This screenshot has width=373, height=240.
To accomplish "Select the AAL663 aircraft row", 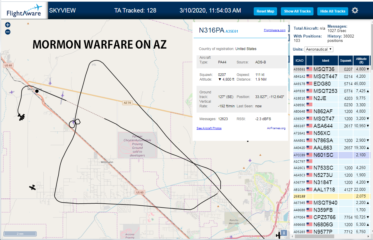I will (332, 147).
